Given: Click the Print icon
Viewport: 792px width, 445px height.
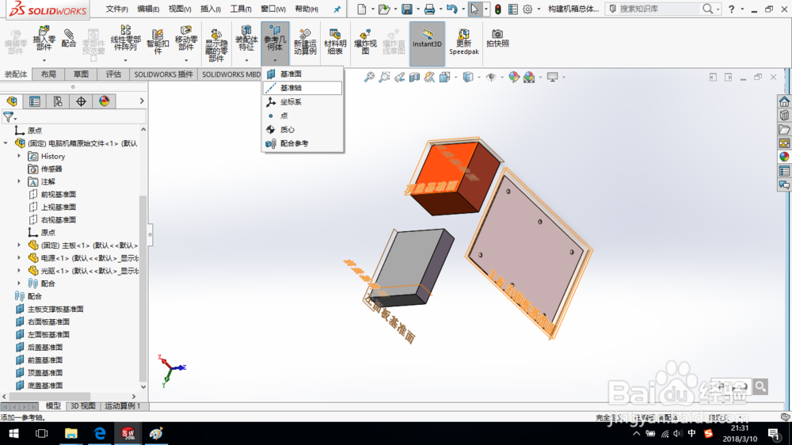Looking at the screenshot, I should (429, 9).
